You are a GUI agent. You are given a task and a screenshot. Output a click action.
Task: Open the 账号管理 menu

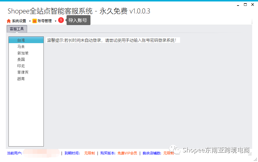tap(45, 21)
